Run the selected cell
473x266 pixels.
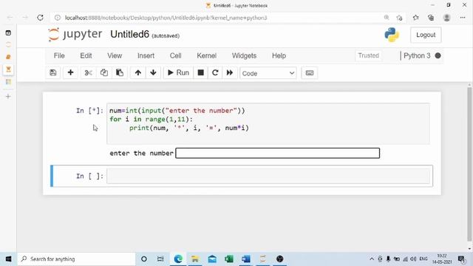point(178,72)
